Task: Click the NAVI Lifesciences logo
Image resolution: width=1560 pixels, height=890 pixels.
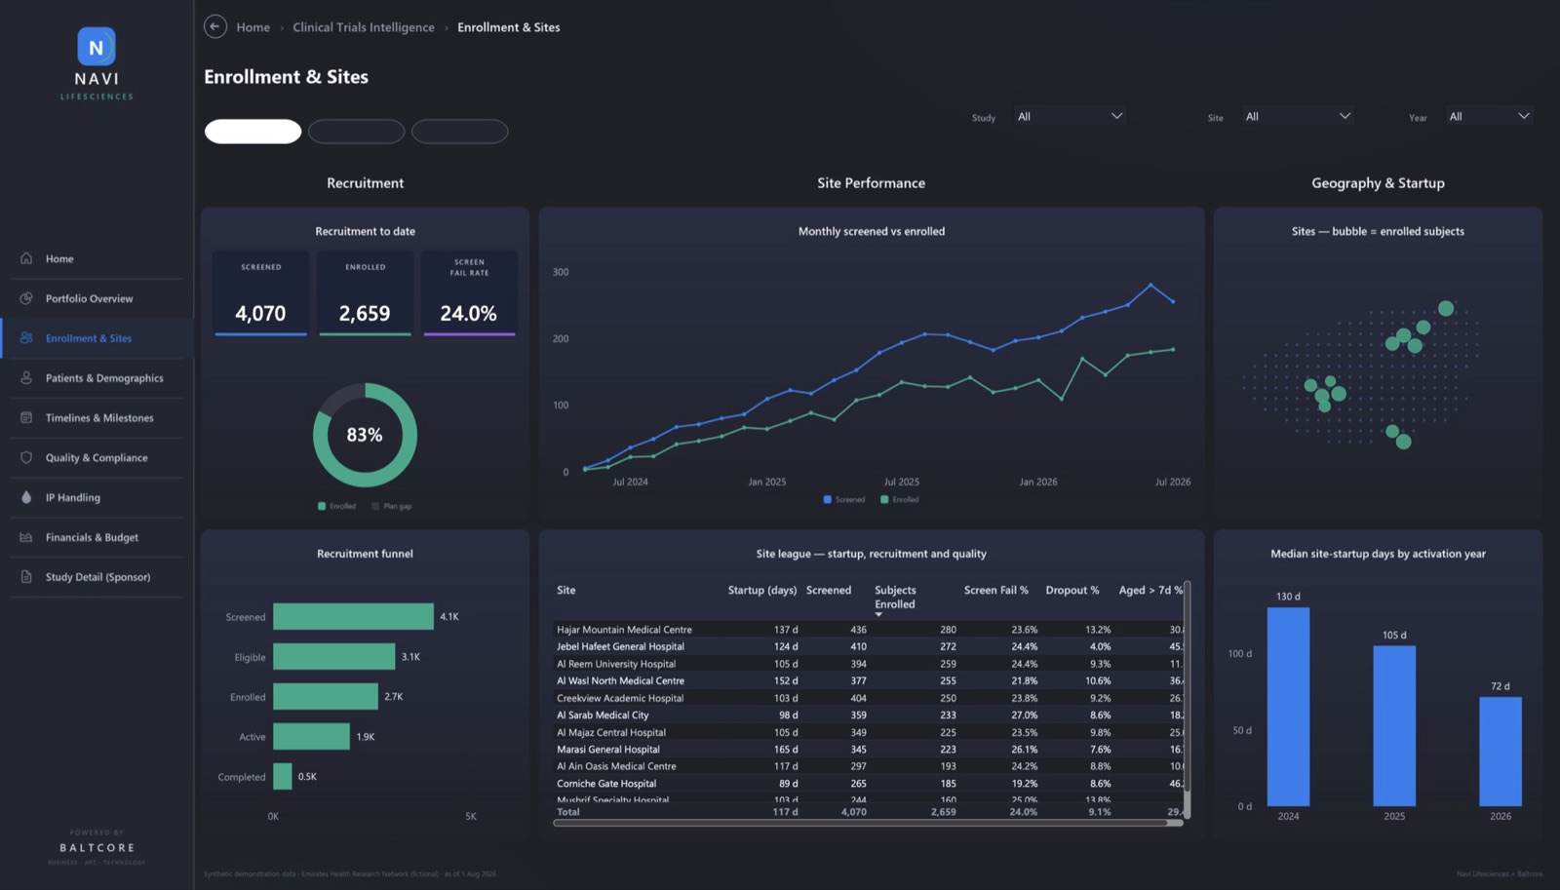Action: [97, 63]
